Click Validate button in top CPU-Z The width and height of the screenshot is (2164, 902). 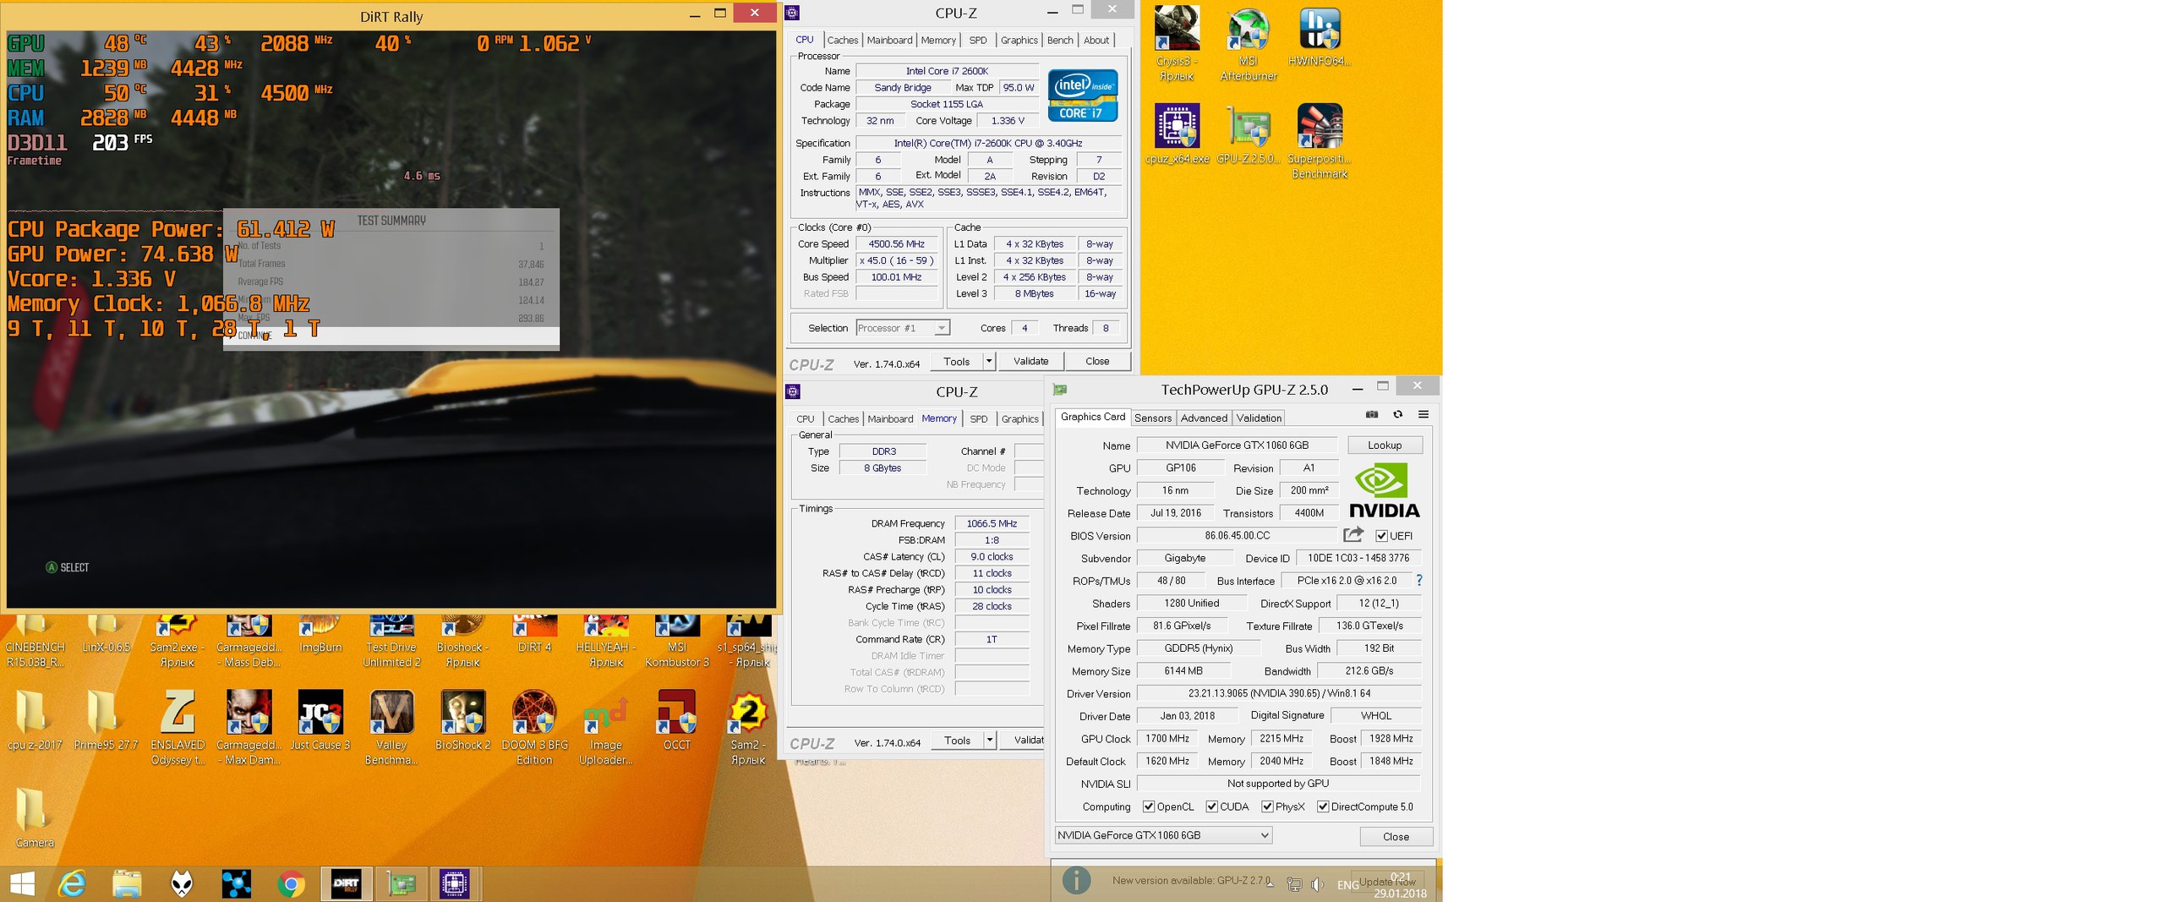(1030, 361)
